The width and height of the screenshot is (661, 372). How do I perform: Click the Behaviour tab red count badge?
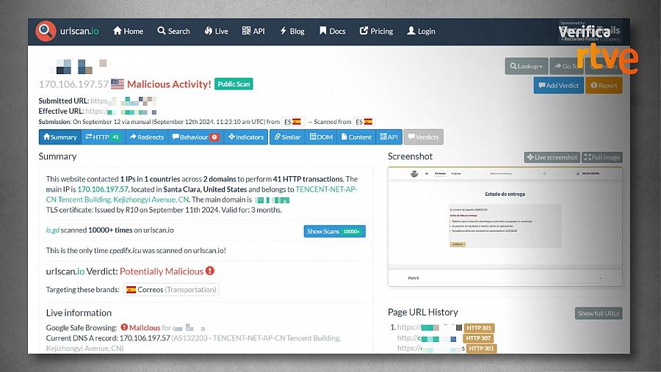(214, 137)
